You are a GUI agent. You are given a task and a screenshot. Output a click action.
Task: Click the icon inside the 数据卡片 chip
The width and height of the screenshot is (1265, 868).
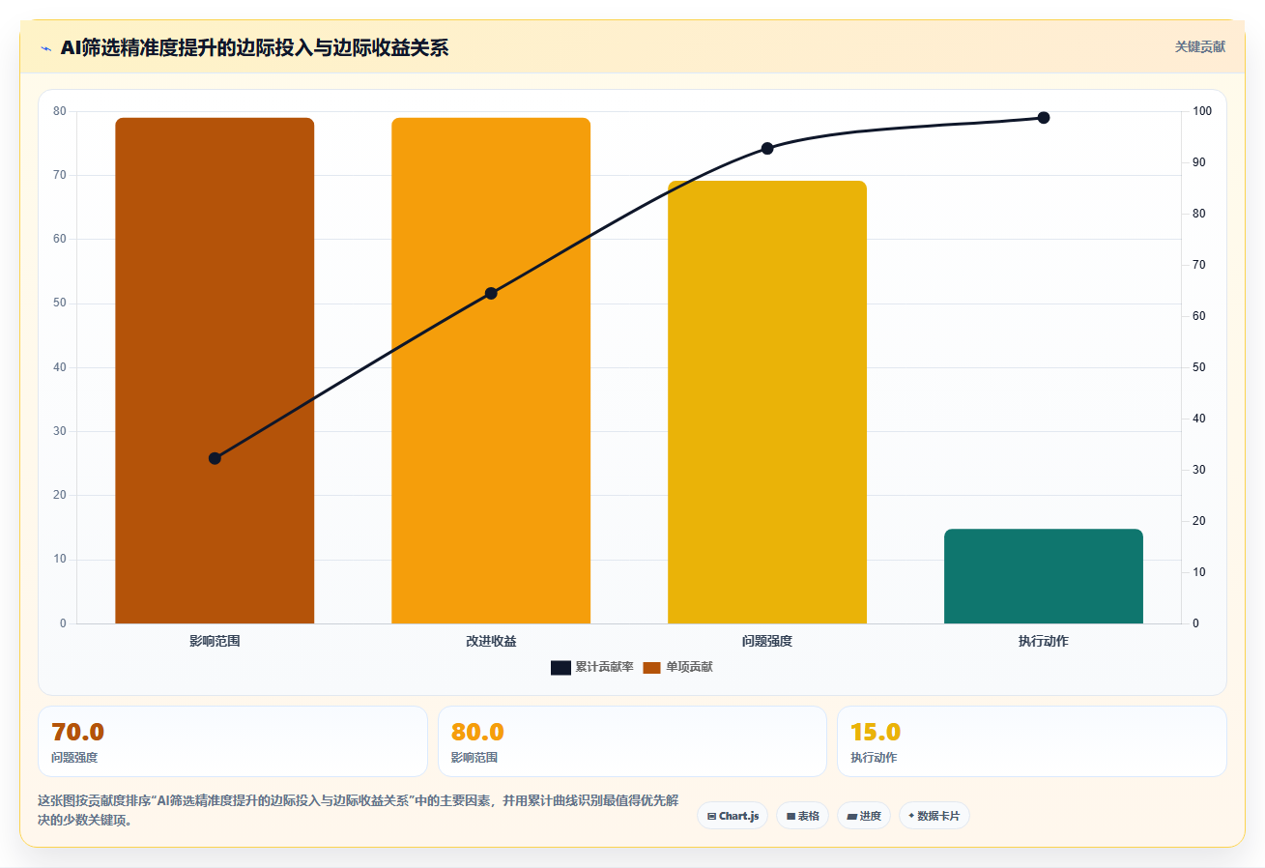(x=911, y=816)
